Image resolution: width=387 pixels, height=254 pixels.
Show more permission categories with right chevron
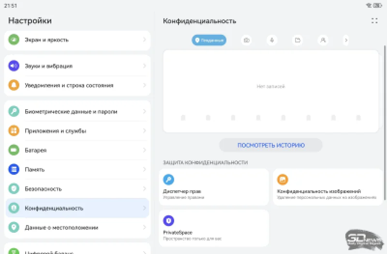tap(346, 40)
